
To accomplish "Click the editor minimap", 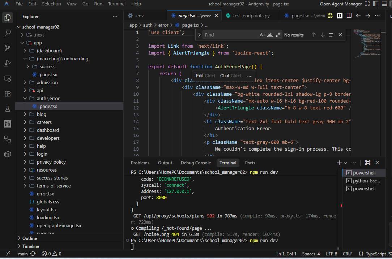I will [x=367, y=92].
